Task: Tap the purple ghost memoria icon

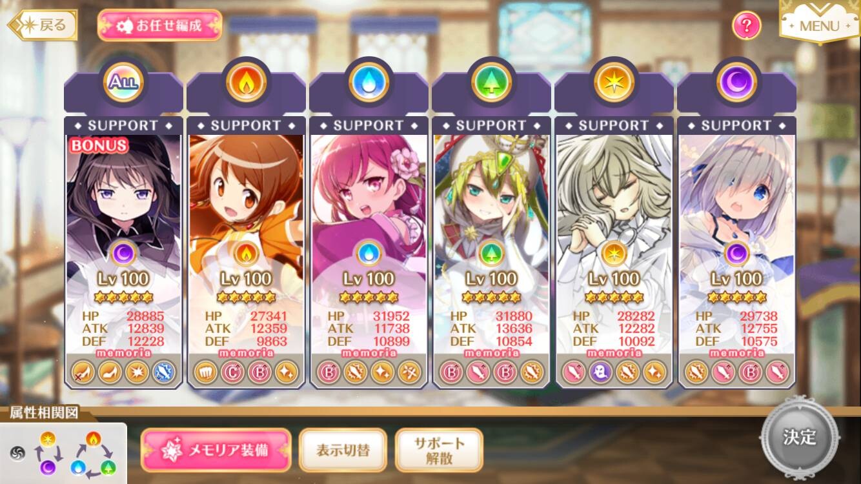Action: point(601,372)
